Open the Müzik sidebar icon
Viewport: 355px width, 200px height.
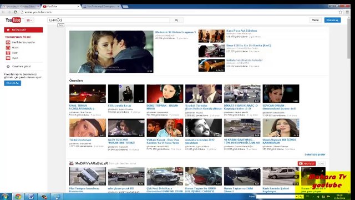(8, 48)
